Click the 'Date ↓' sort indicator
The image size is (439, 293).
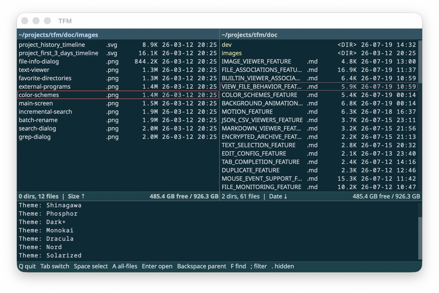coord(278,196)
